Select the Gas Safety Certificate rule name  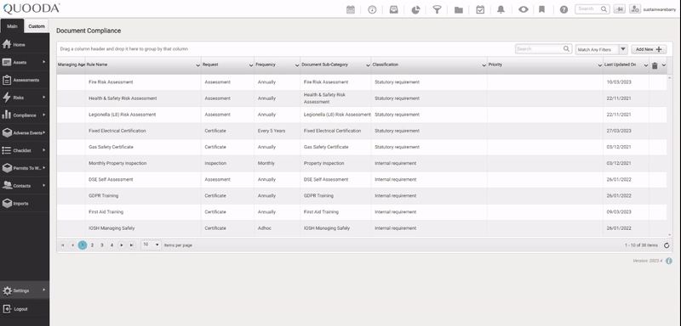(111, 147)
